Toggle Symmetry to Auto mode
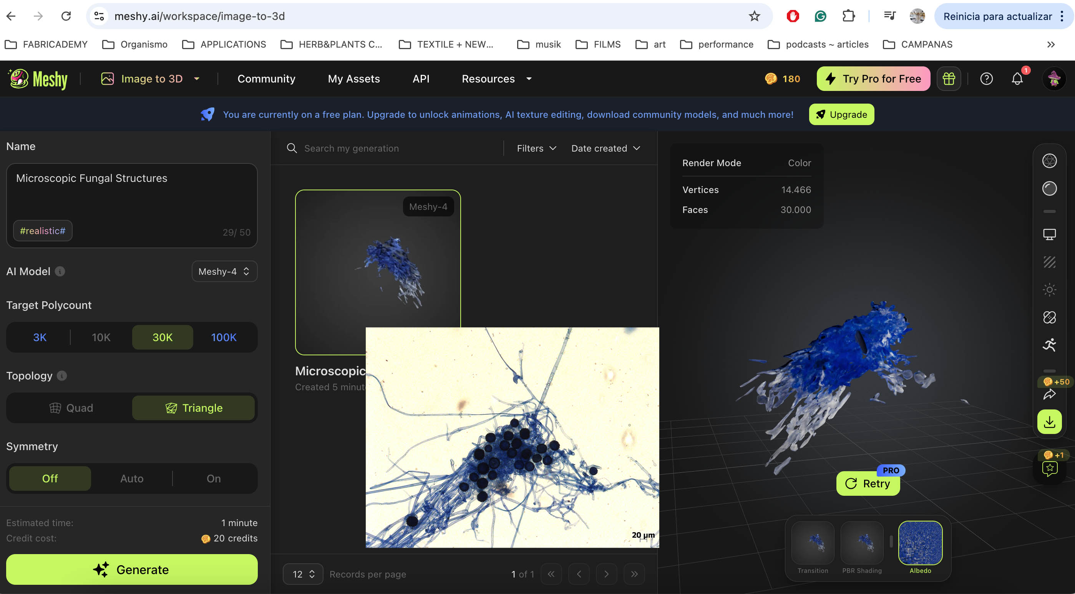Viewport: 1075px width, 594px height. click(132, 478)
